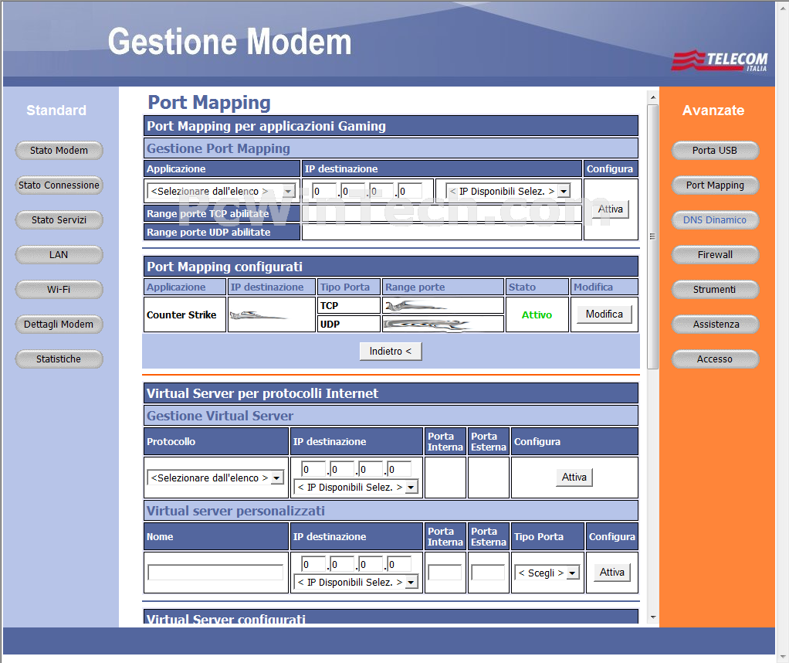Click the TCP port type cell

pos(349,305)
